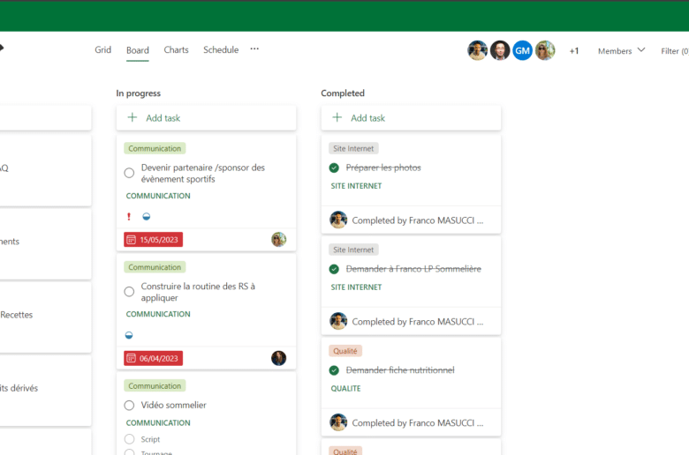Show additional members with +1
The height and width of the screenshot is (455, 689).
[574, 51]
